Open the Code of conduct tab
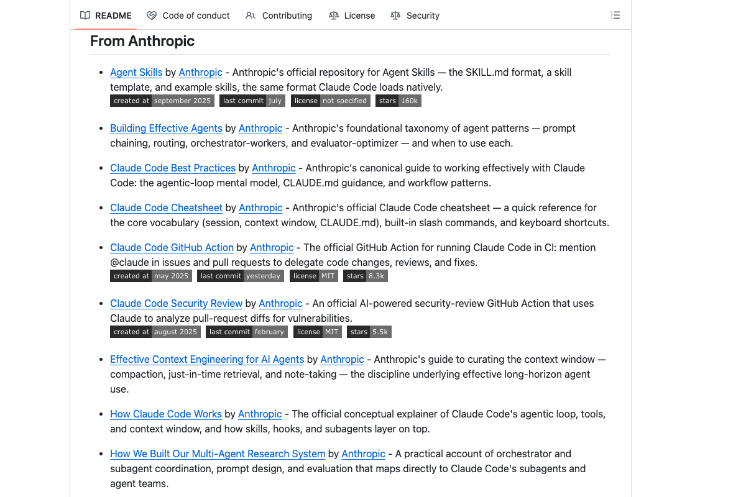The height and width of the screenshot is (497, 746). [188, 16]
